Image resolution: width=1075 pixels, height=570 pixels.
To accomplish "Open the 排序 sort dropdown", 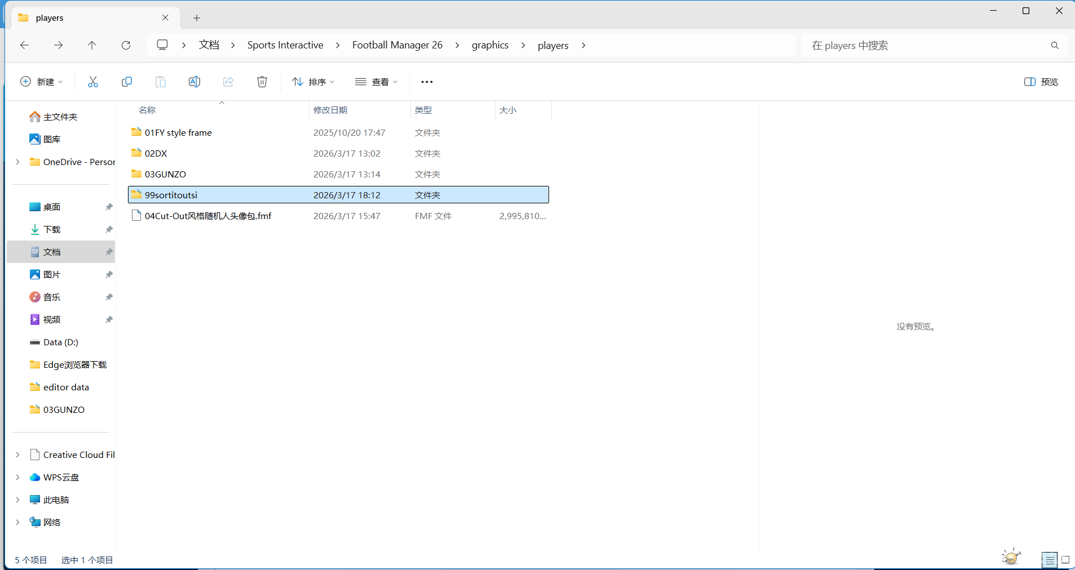I will [x=313, y=82].
